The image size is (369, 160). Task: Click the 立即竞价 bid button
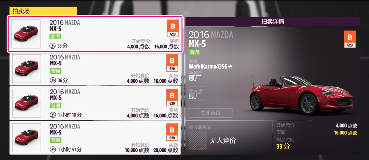tap(210, 113)
